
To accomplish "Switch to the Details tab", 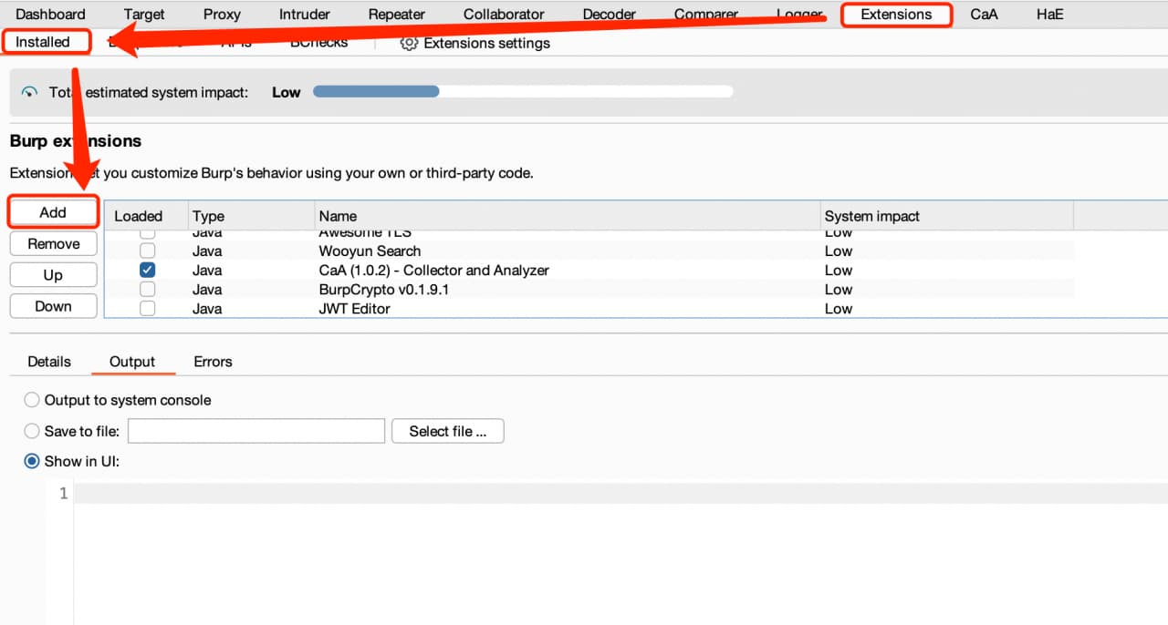I will 49,362.
